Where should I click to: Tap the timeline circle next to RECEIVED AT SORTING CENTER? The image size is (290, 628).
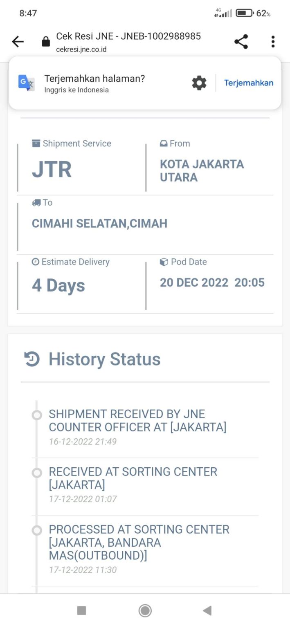(37, 473)
